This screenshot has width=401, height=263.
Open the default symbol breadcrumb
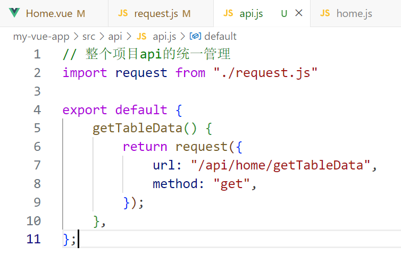tap(221, 36)
